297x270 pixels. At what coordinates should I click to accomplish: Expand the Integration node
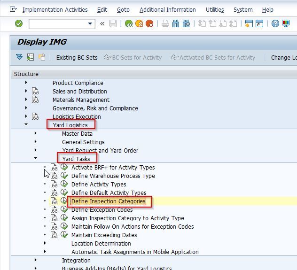tap(35, 260)
